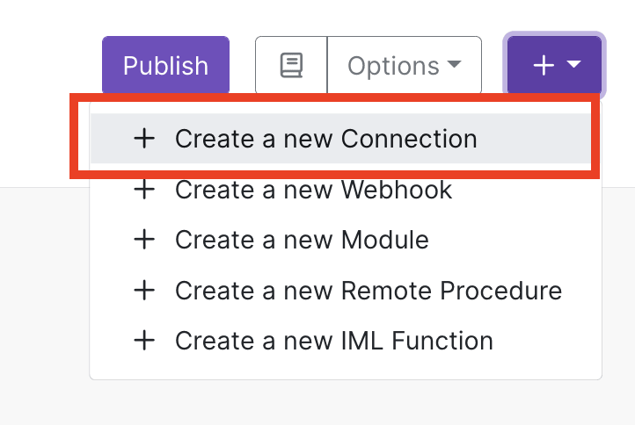Expand the Options dropdown

404,66
